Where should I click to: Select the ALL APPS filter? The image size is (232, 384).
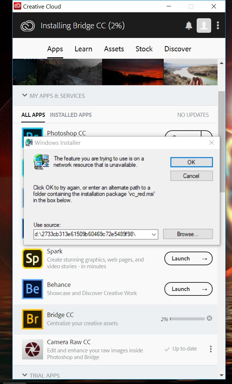[33, 115]
